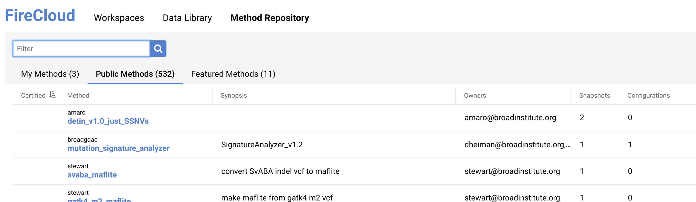Image resolution: width=696 pixels, height=202 pixels.
Task: Go to Data Library
Action: (187, 18)
